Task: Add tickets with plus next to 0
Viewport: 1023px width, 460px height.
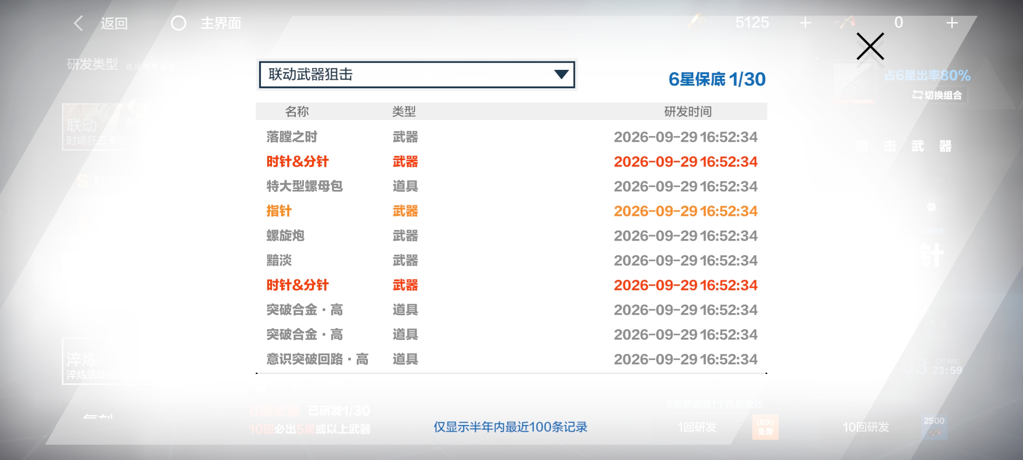Action: point(952,23)
